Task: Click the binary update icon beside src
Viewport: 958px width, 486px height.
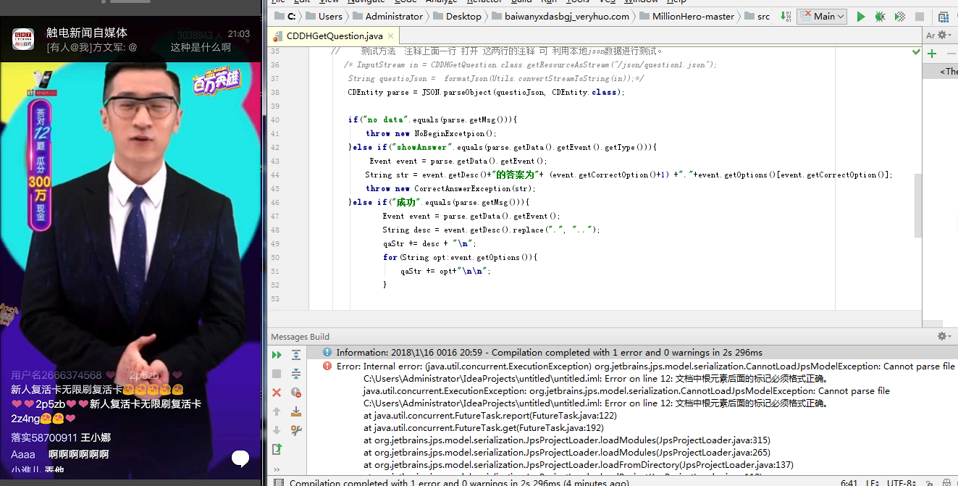Action: 786,17
